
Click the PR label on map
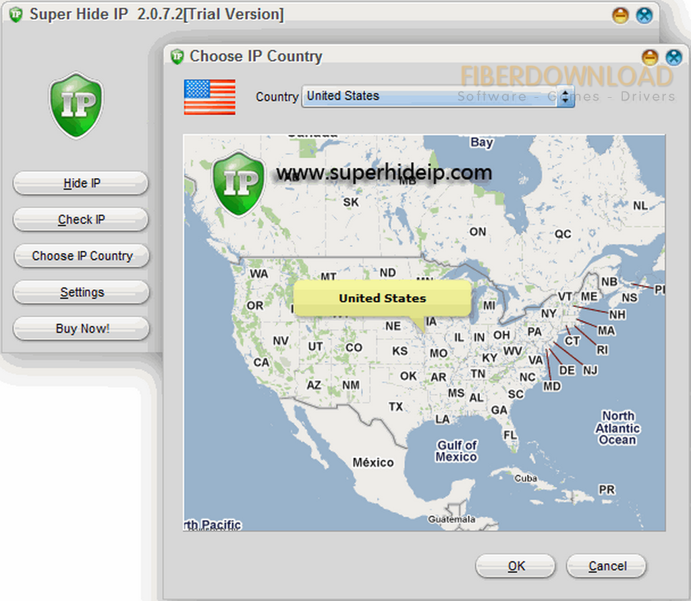pyautogui.click(x=607, y=490)
